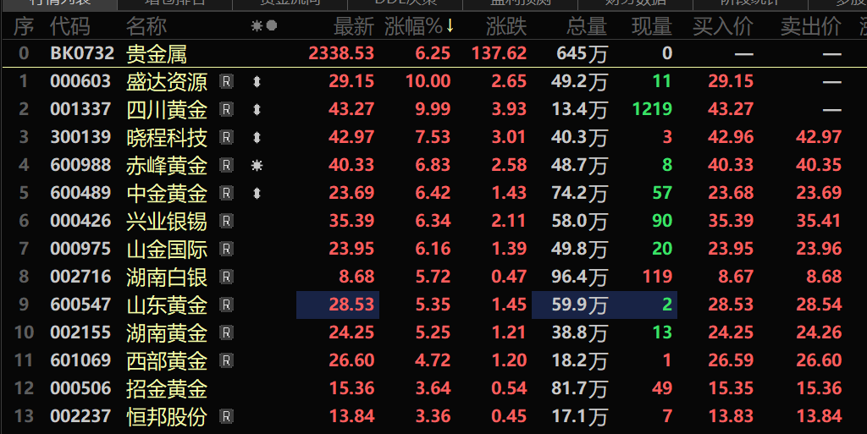The image size is (867, 434).
Task: Click stock code 600988
Action: point(80,165)
